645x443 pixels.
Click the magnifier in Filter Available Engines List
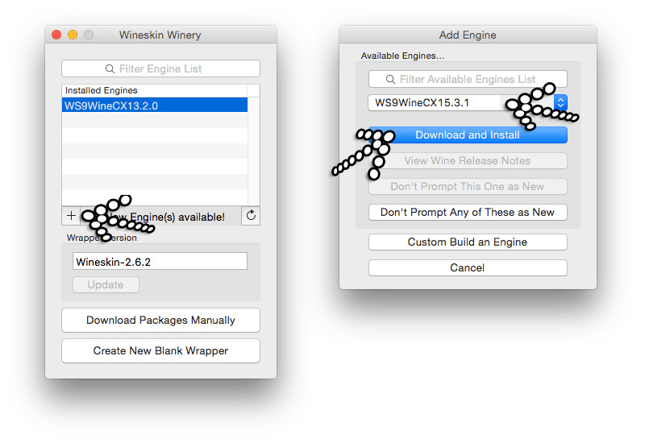[390, 79]
